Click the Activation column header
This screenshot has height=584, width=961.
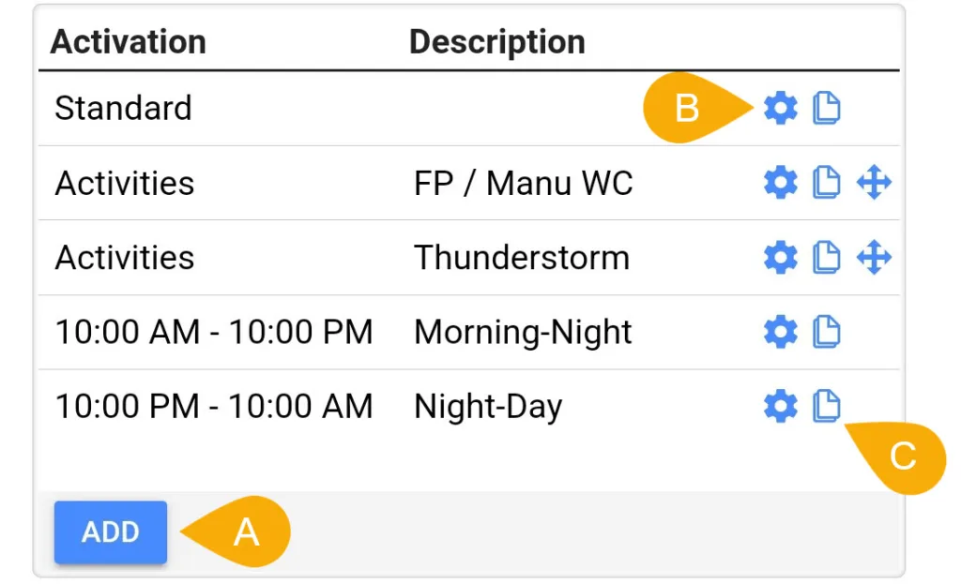coord(129,42)
